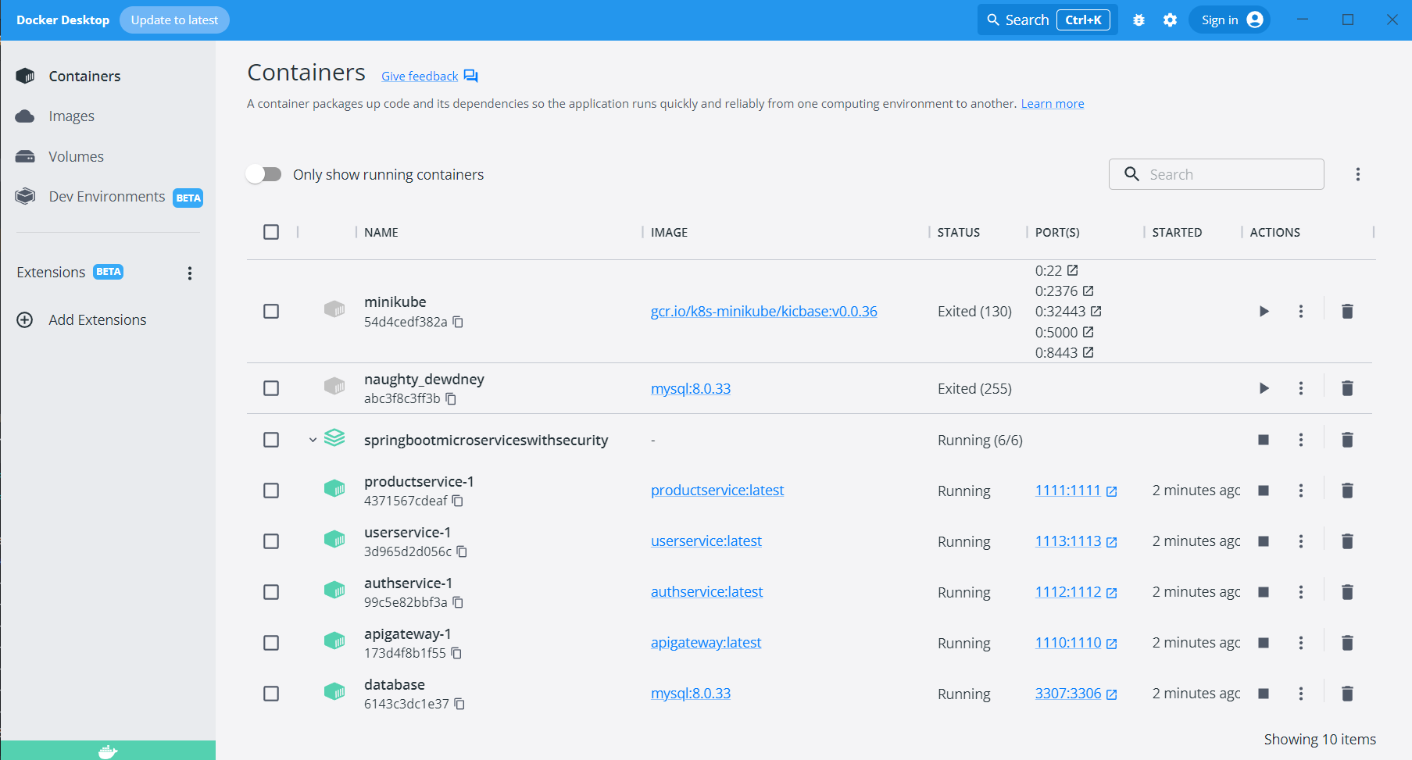
Task: Click Add Extensions in sidebar
Action: [97, 319]
